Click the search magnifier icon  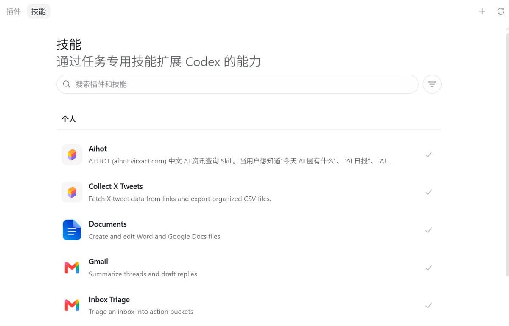67,84
